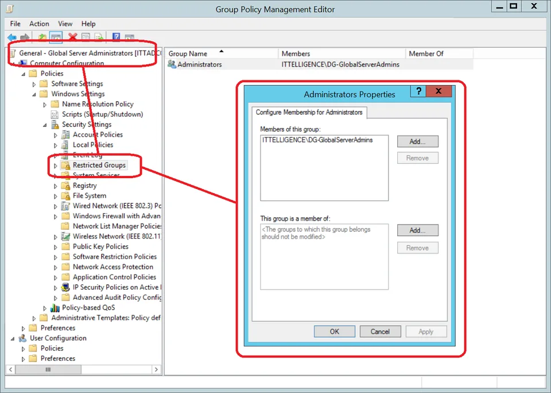This screenshot has height=393, width=551.
Task: Expand the Administrative Templates node
Action: point(34,318)
